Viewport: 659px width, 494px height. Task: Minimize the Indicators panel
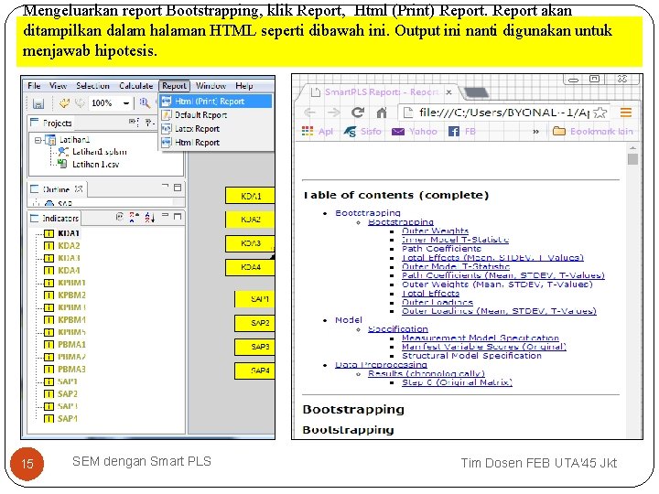point(165,216)
